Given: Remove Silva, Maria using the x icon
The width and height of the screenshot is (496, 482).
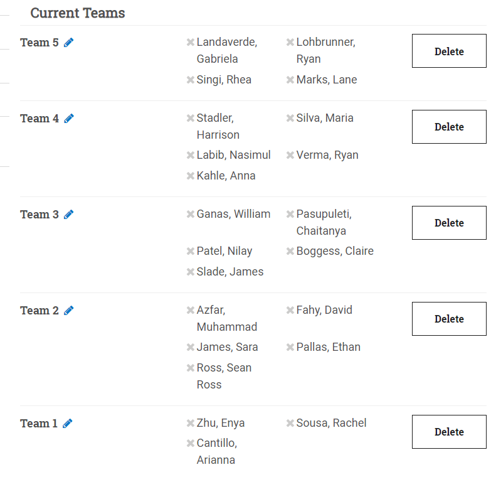Looking at the screenshot, I should [290, 118].
